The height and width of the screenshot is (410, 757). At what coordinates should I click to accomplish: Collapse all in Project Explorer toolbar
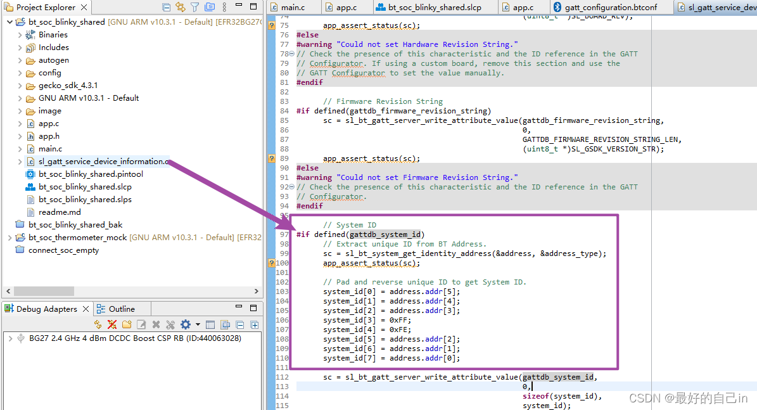(167, 8)
